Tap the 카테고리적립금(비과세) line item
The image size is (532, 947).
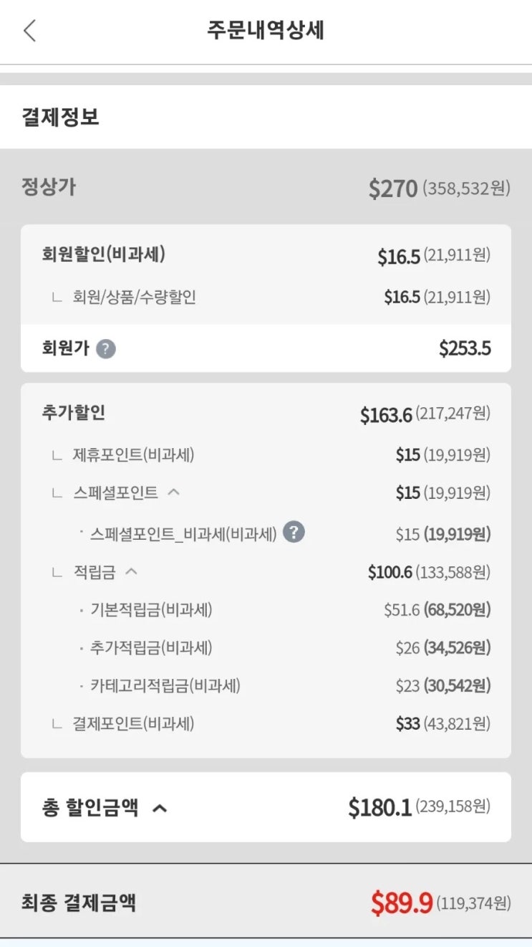pyautogui.click(x=165, y=686)
